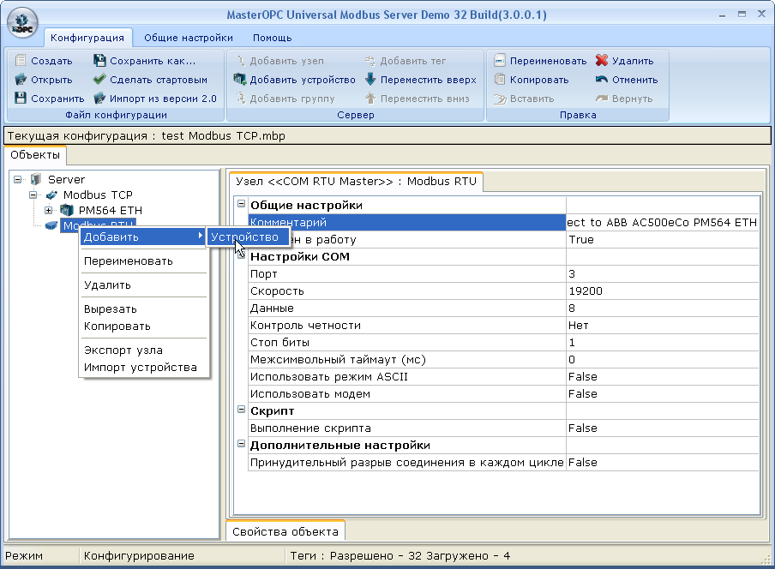Viewport: 775px width, 569px height.
Task: Click the MasterOPC application logo button
Action: pyautogui.click(x=22, y=21)
